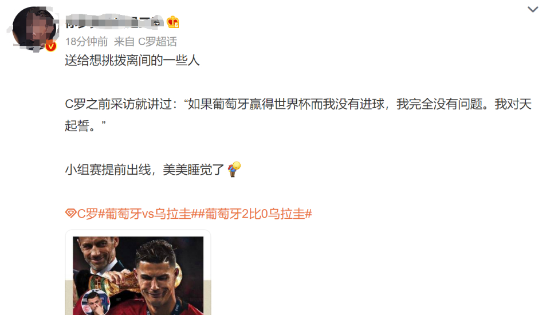Open the post options chevron menu
The height and width of the screenshot is (315, 550).
click(532, 10)
